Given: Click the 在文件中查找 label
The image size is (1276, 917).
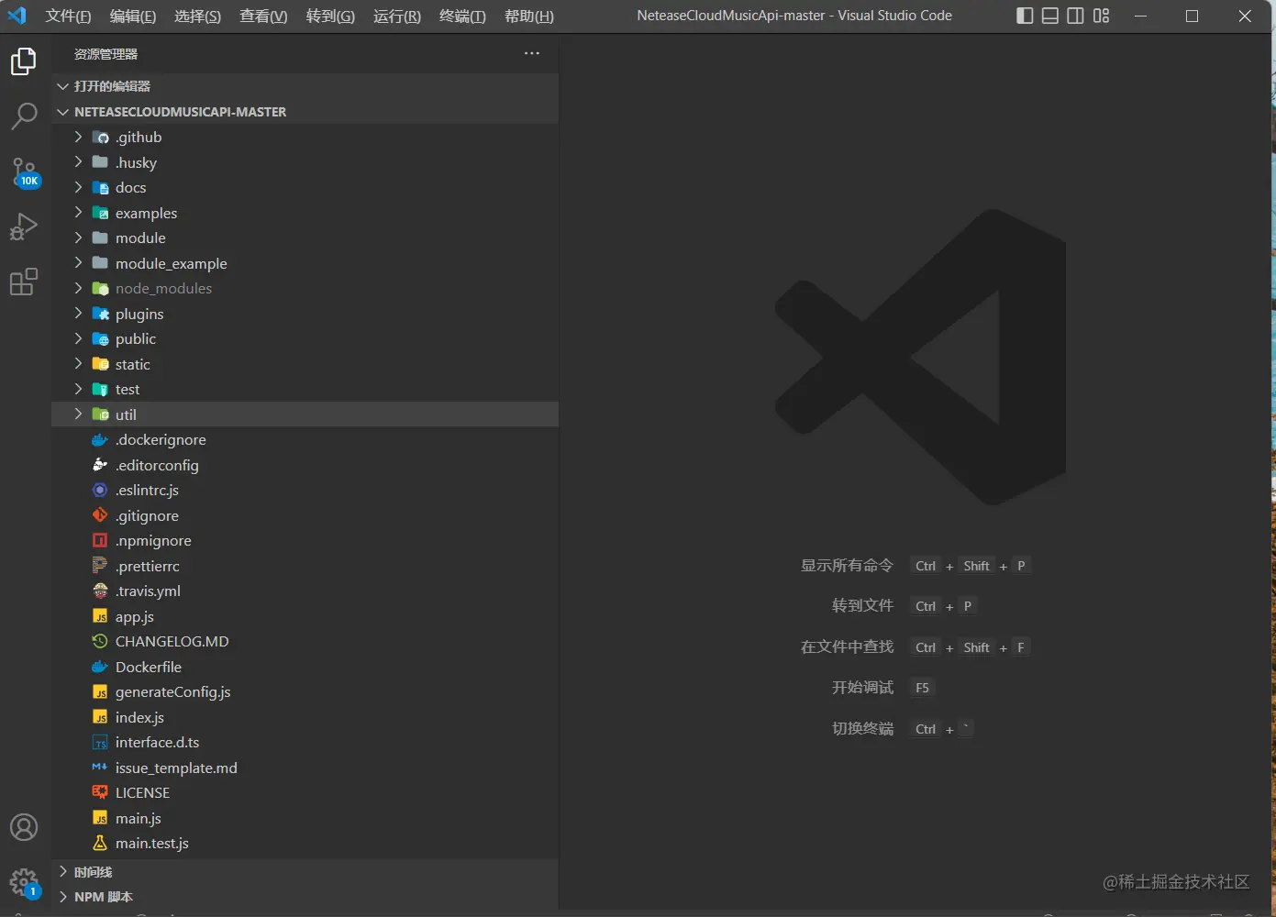Looking at the screenshot, I should tap(847, 647).
